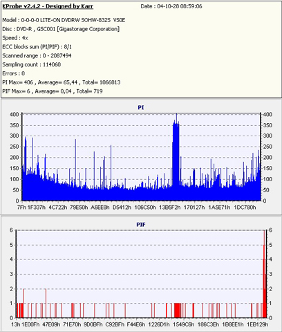Screen dimensions: 282x332
Task: Click the PI x-axis label 13B5F2h
Action: pos(170,207)
